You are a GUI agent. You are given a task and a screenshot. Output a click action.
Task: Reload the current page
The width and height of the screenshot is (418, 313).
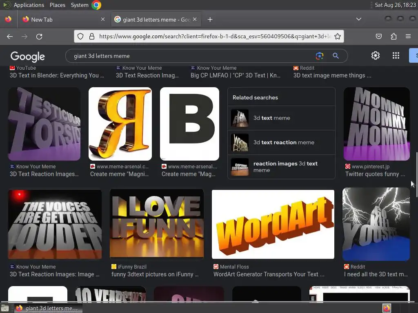pyautogui.click(x=39, y=36)
